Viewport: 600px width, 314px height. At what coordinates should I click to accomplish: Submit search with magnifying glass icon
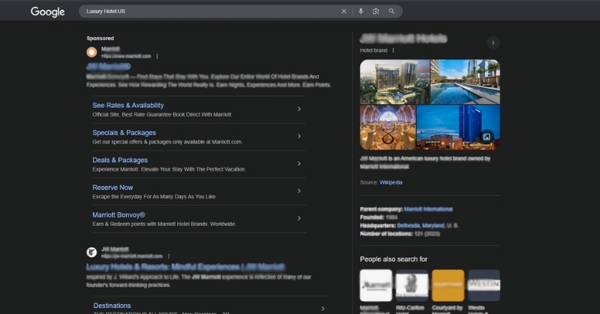[x=391, y=11]
